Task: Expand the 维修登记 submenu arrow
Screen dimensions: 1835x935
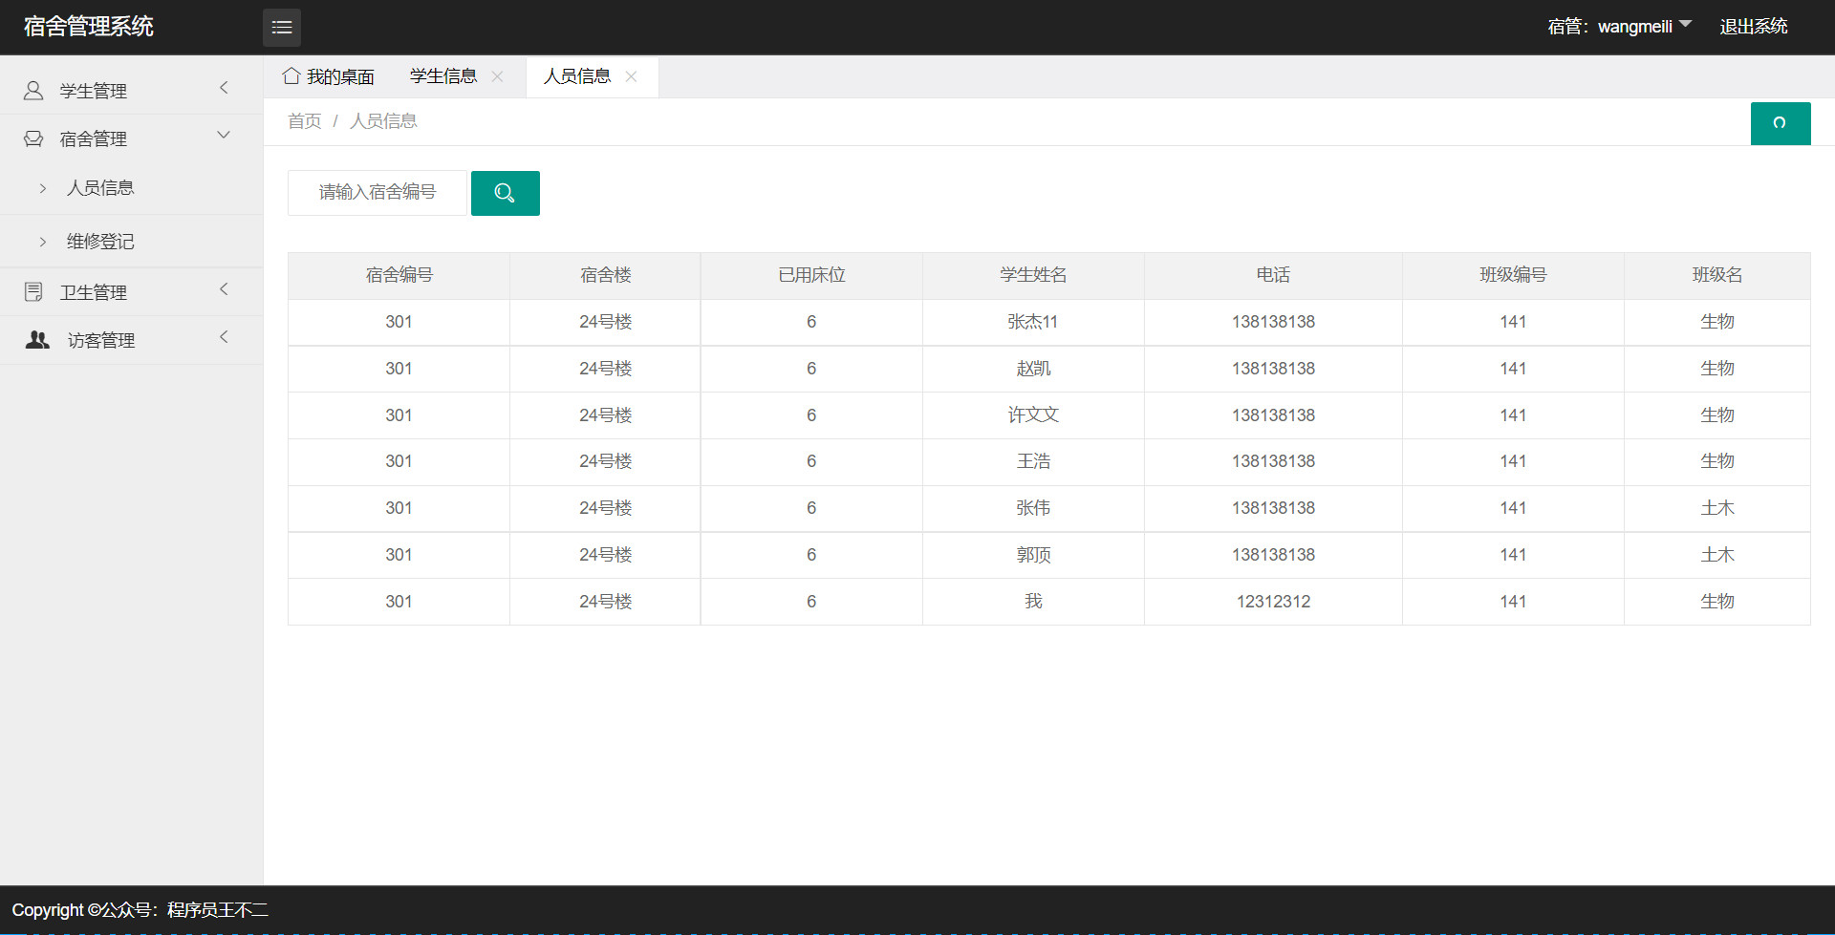Action: click(42, 241)
